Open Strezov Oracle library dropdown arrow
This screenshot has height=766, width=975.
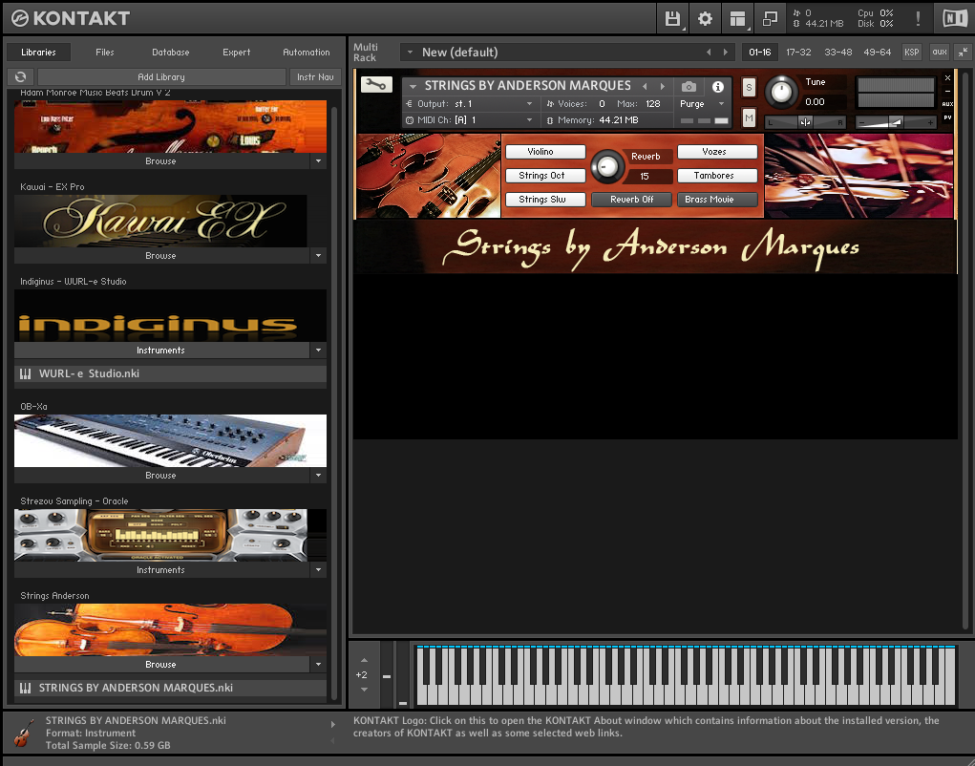(x=318, y=569)
